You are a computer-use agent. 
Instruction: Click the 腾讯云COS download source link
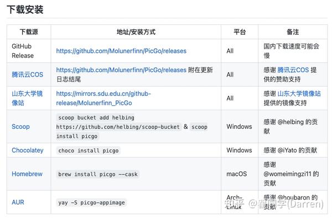27,74
